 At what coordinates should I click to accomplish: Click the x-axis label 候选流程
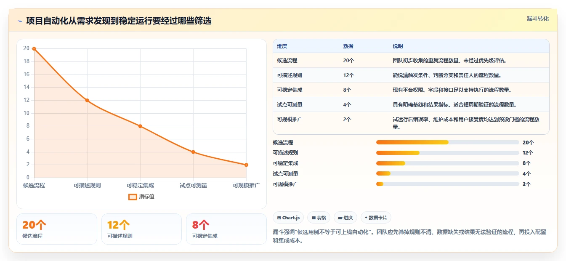tap(34, 185)
